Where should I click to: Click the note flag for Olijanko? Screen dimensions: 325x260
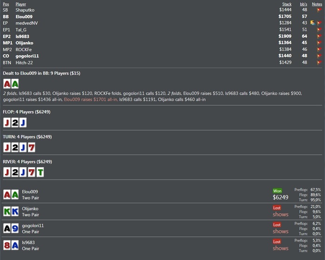[x=319, y=43]
